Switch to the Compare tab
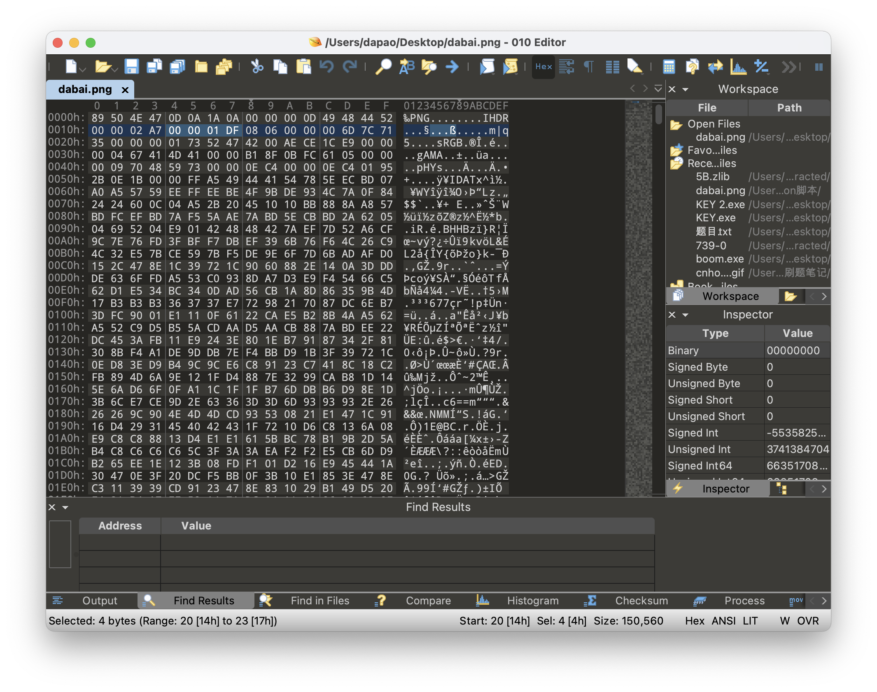Viewport: 877px width, 692px height. (428, 601)
